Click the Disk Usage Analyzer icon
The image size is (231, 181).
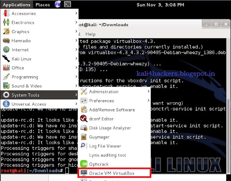pyautogui.click(x=84, y=128)
